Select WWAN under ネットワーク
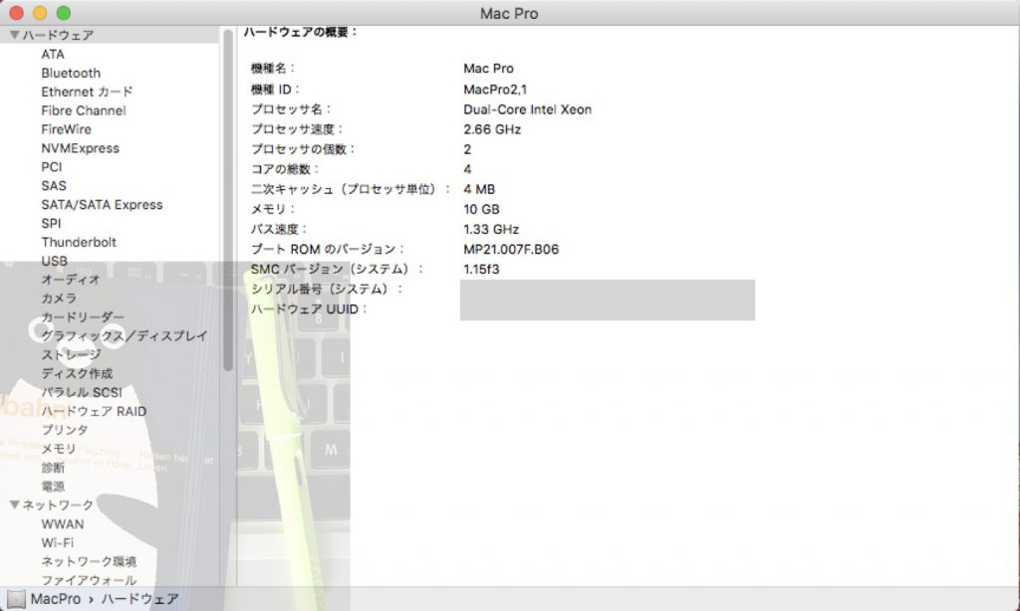Viewport: 1020px width, 611px height. tap(63, 523)
